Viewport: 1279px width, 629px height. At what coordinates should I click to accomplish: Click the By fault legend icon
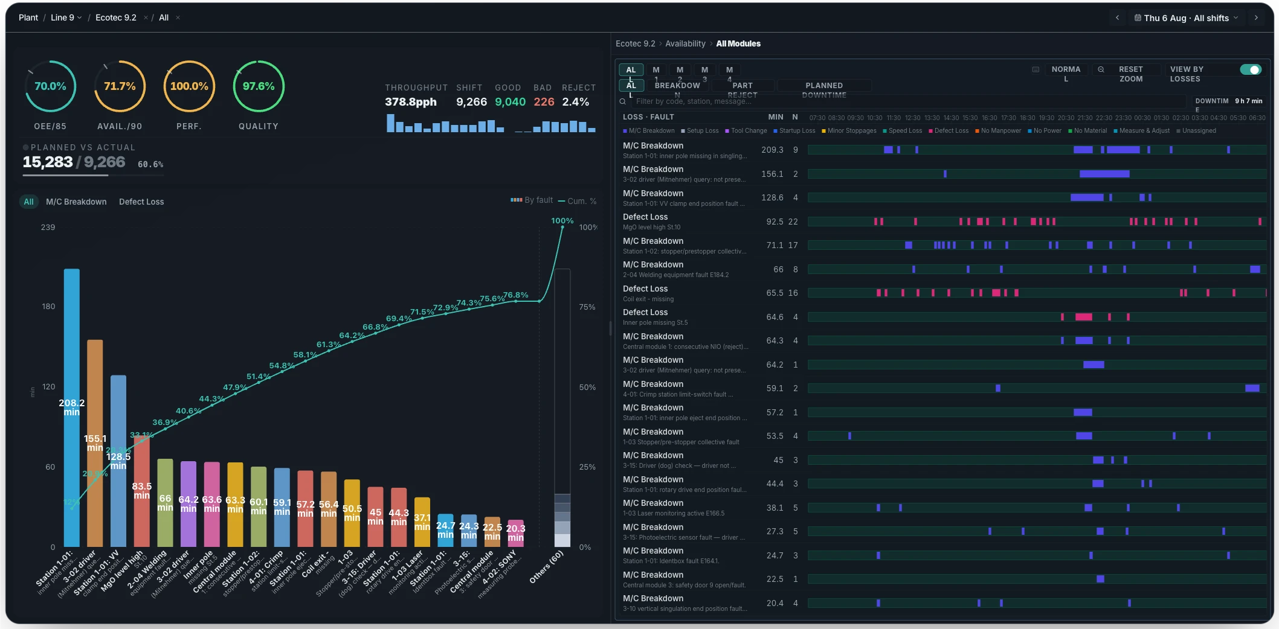pyautogui.click(x=516, y=200)
